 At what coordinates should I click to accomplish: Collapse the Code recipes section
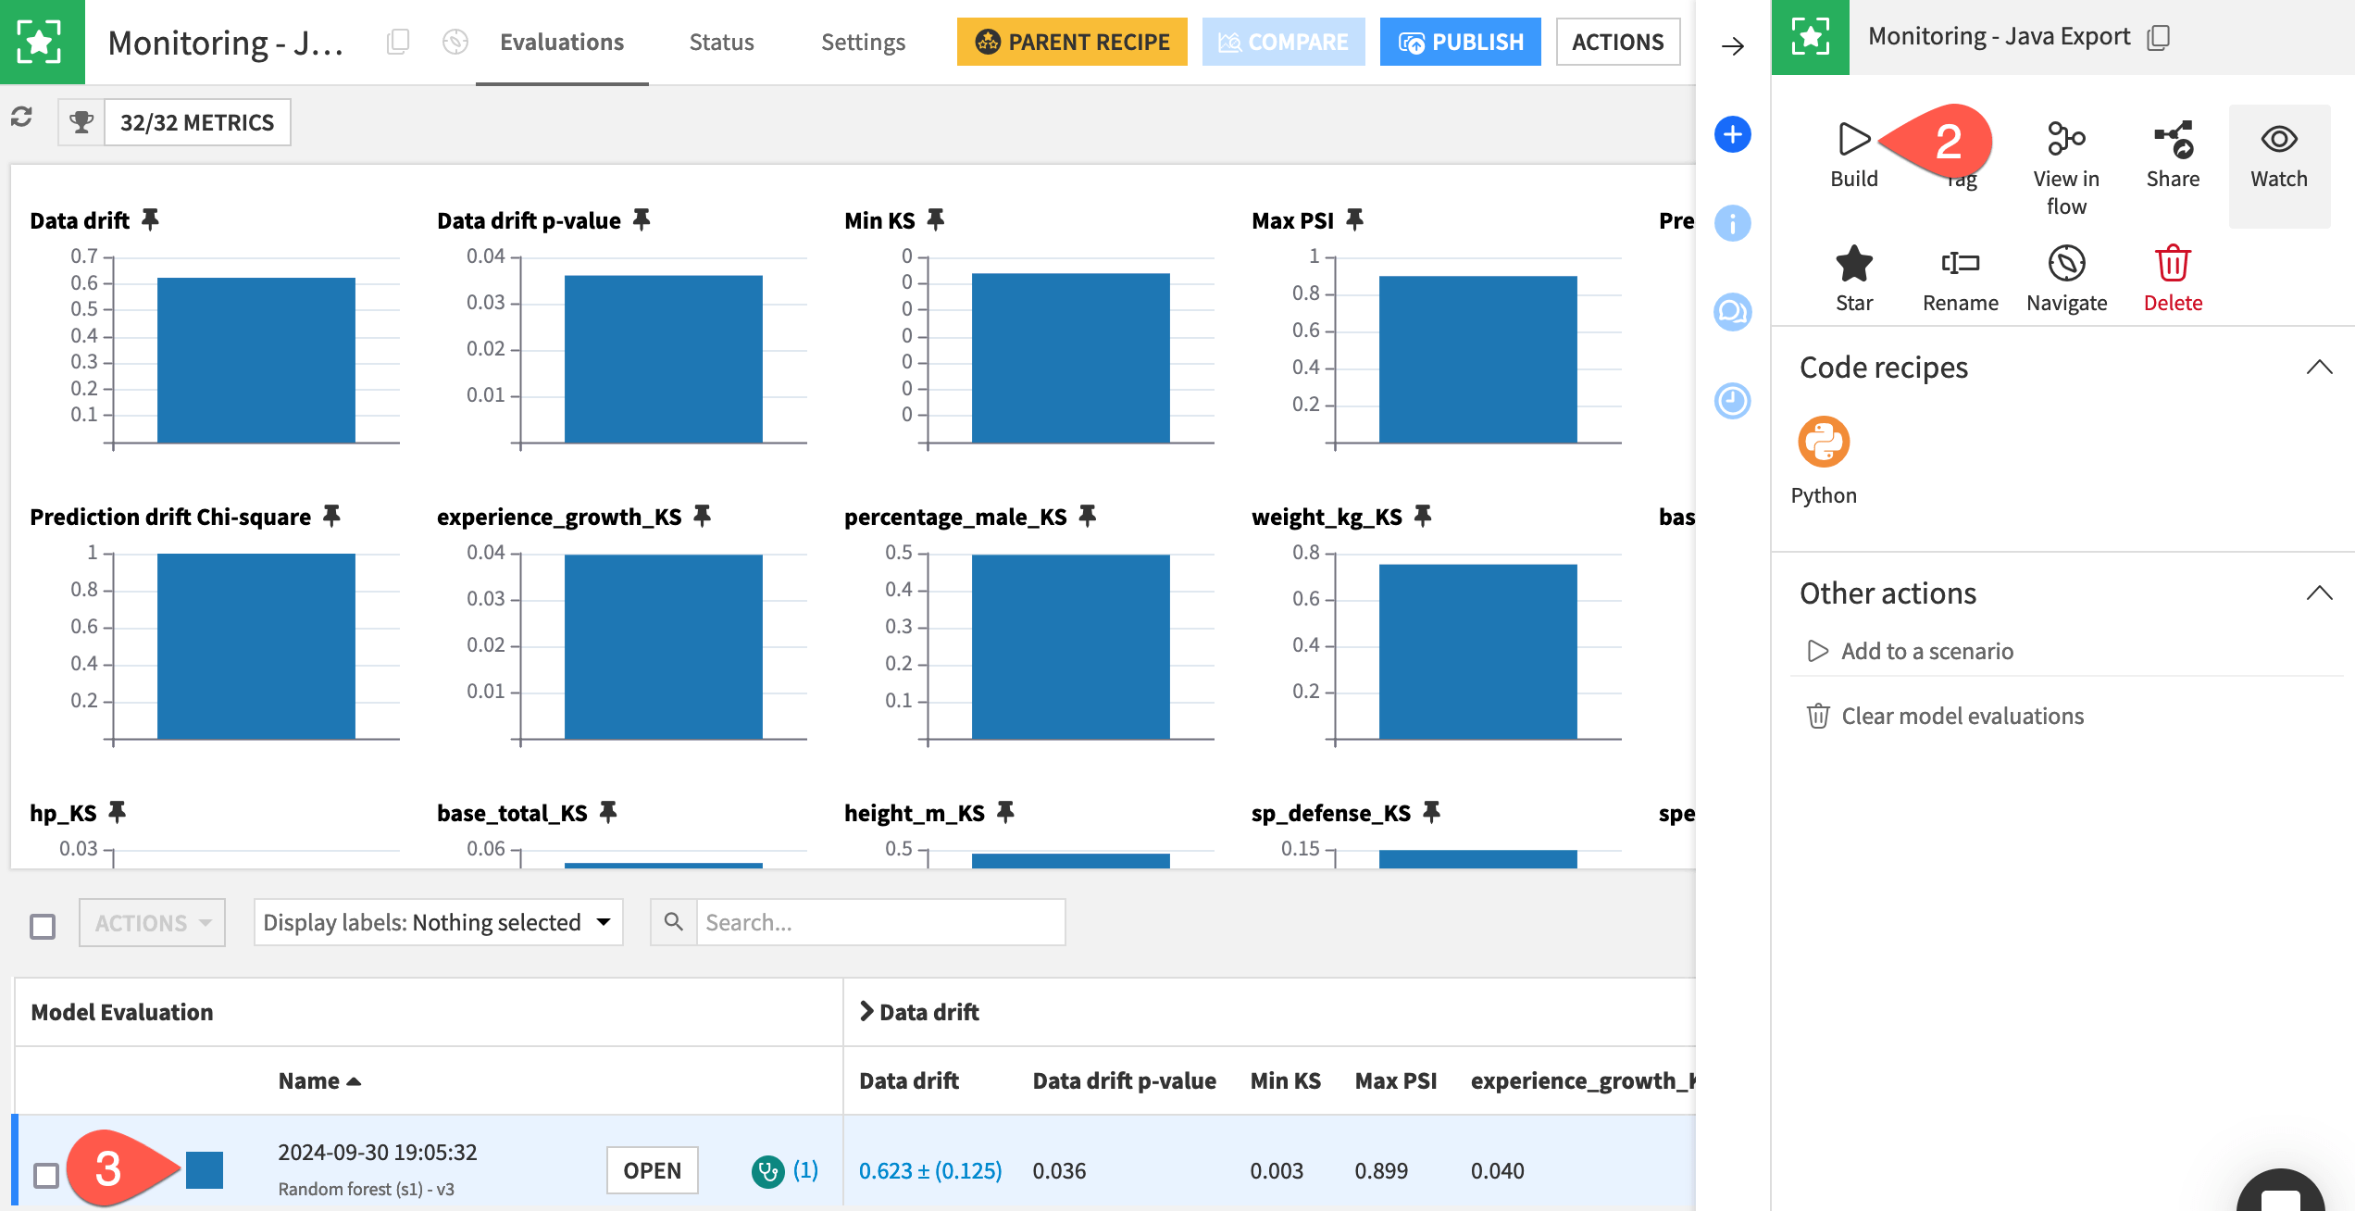click(x=2319, y=367)
